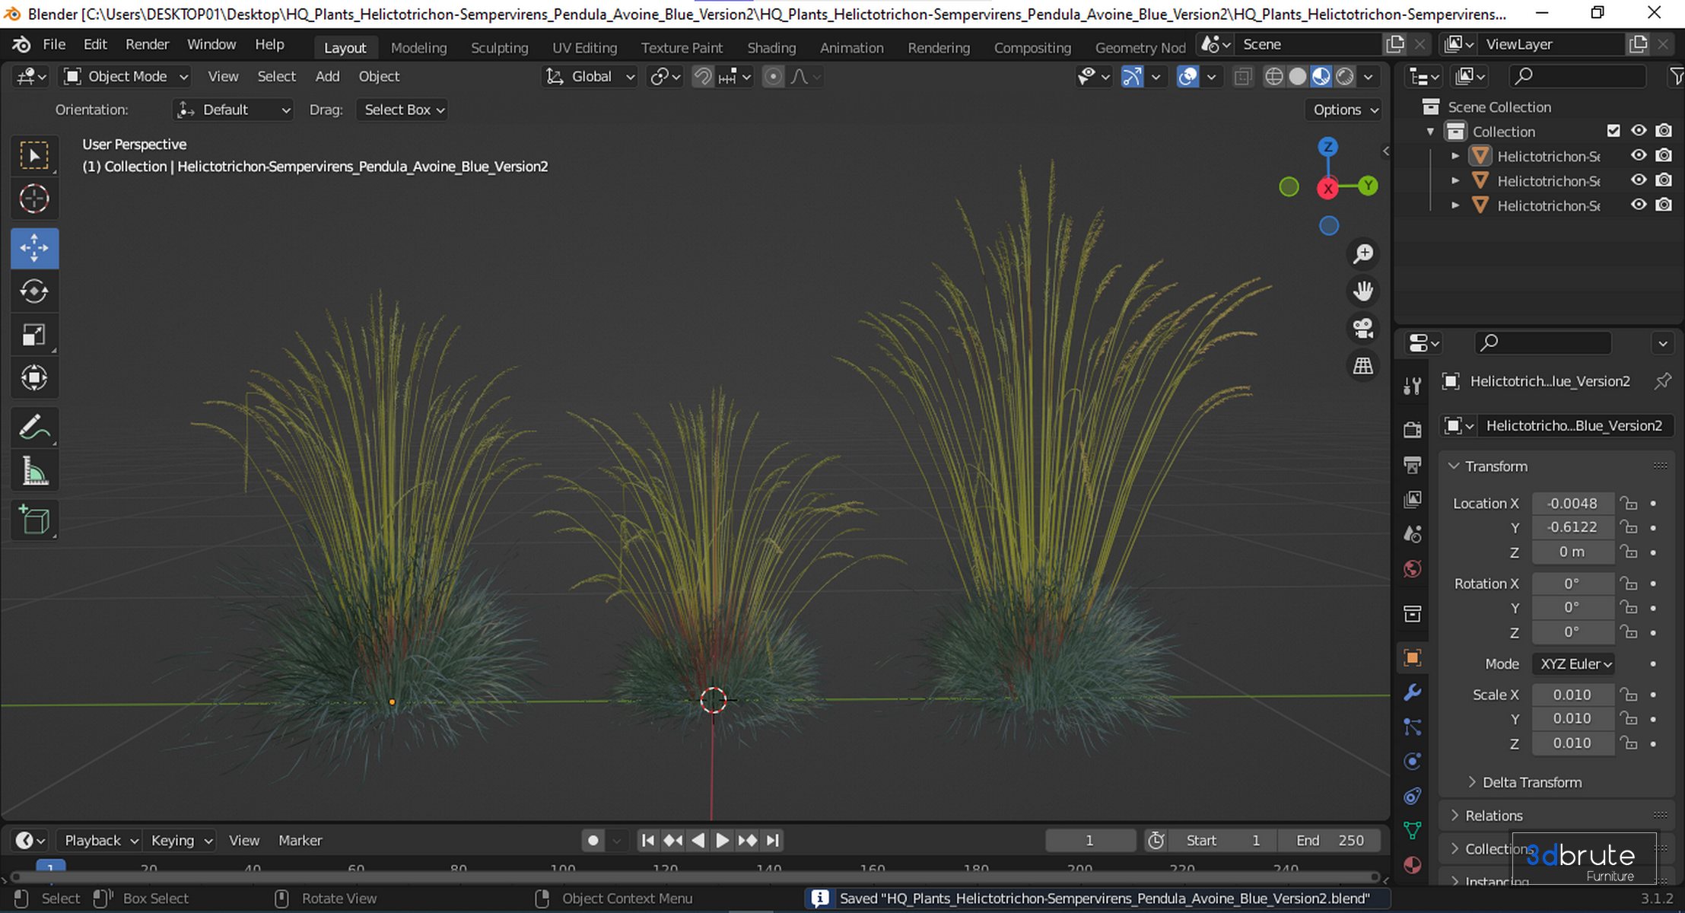Click the 3D Cursor tool

pyautogui.click(x=34, y=199)
